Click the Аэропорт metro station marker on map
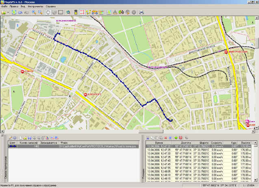Image resolution: width=259 pixels, height=188 pixels. [x=85, y=95]
